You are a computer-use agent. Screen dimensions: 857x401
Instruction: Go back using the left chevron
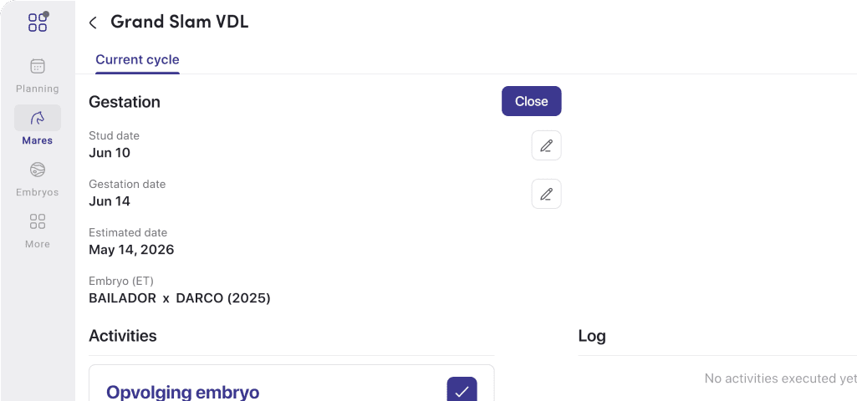[x=93, y=23]
